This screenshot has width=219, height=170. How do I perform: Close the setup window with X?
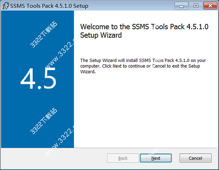coord(210,6)
